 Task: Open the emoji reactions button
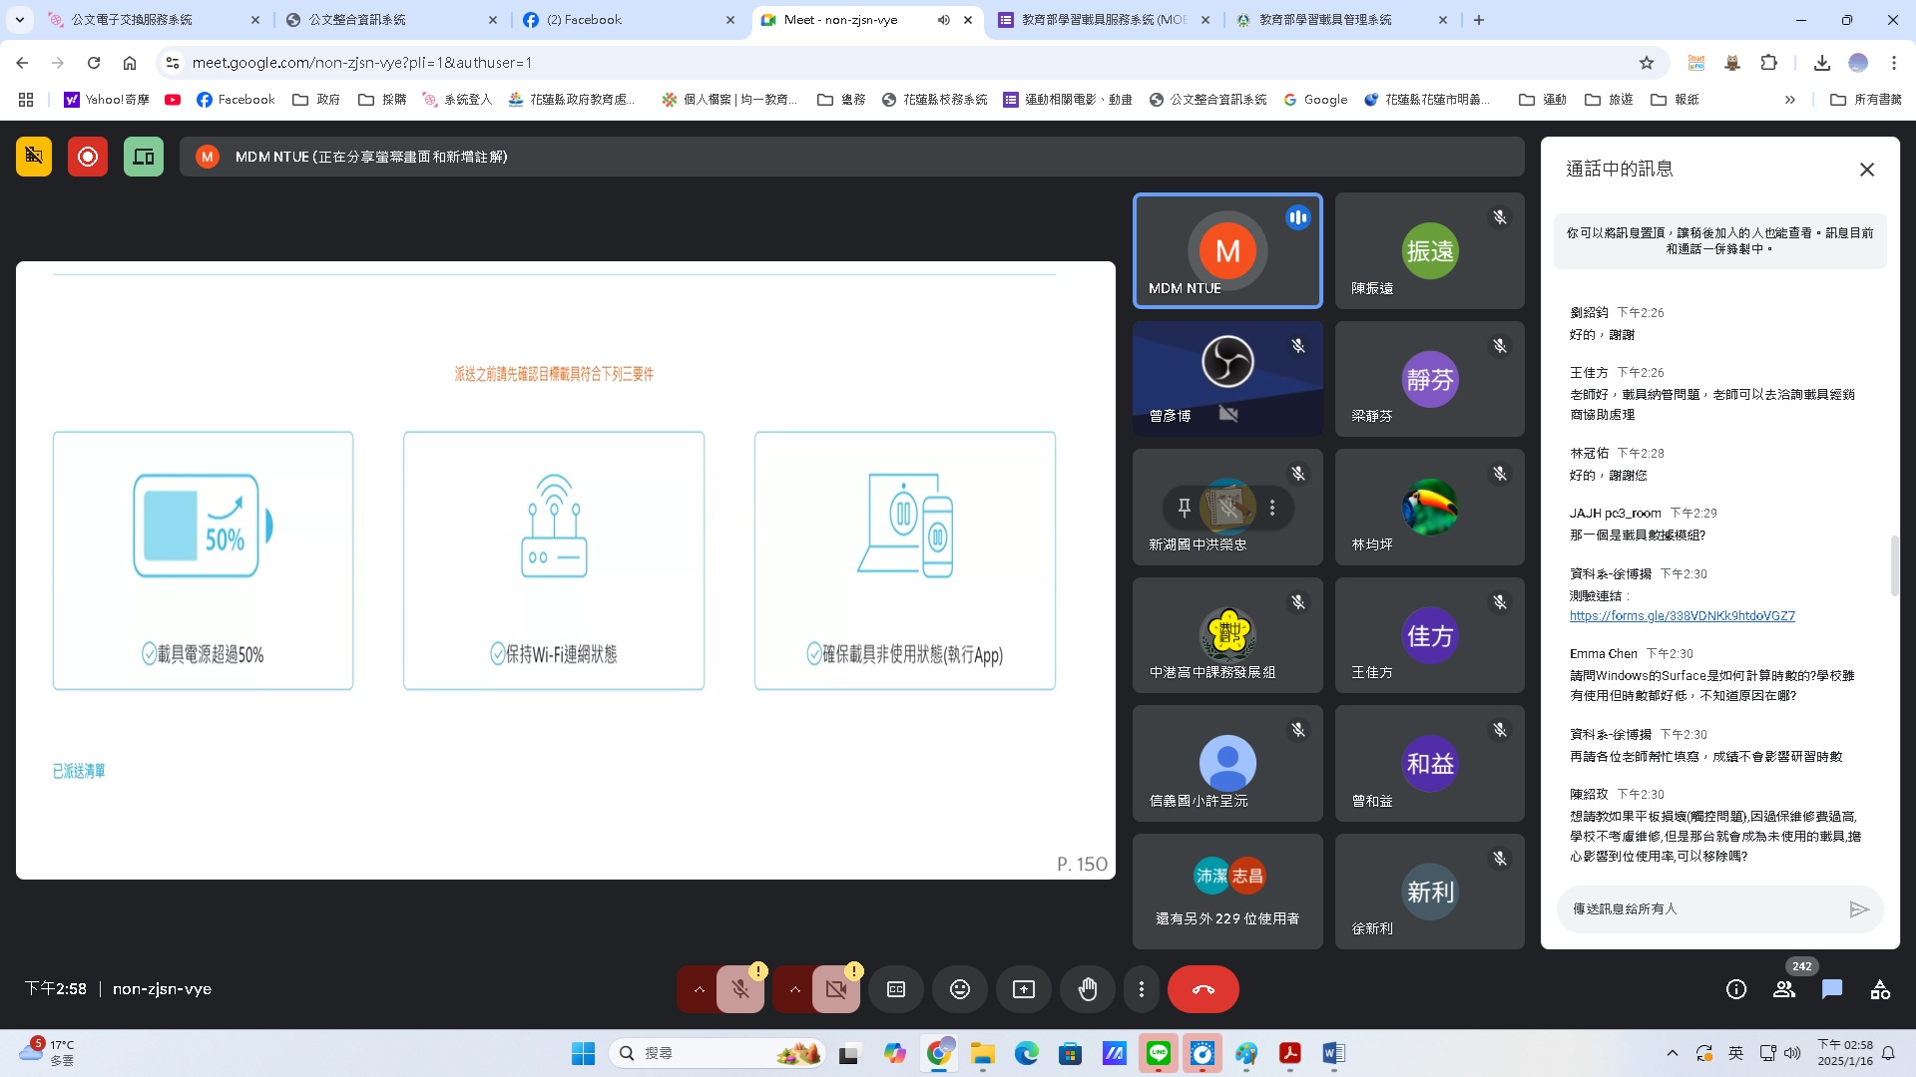click(x=960, y=989)
